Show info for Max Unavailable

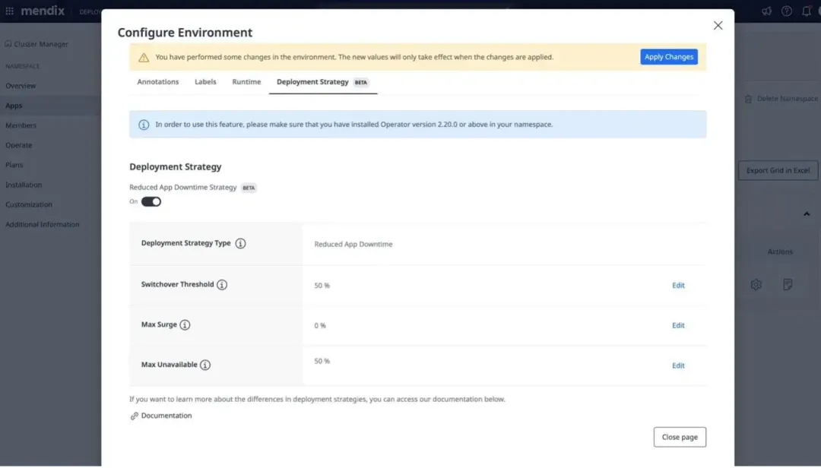[205, 365]
